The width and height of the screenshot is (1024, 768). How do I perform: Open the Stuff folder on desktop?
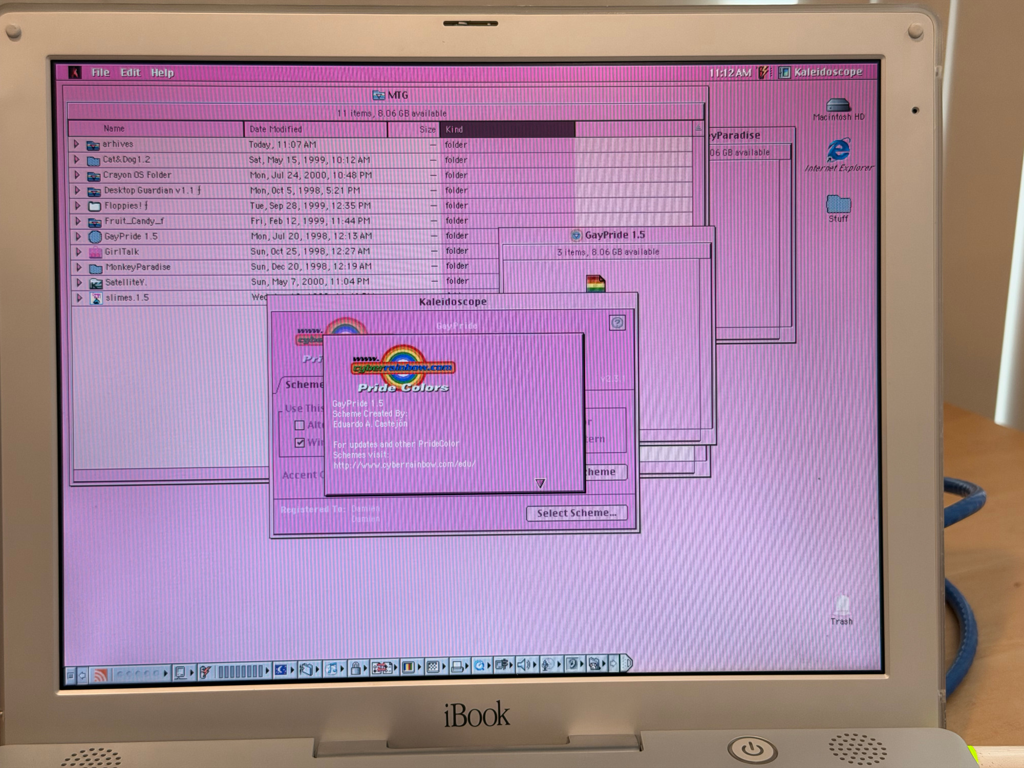click(x=838, y=204)
